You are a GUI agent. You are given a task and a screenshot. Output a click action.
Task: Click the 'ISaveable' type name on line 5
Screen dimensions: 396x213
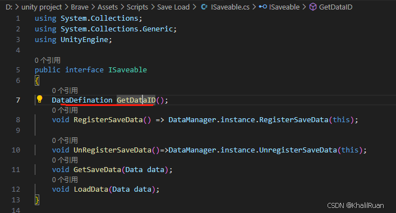pyautogui.click(x=127, y=70)
